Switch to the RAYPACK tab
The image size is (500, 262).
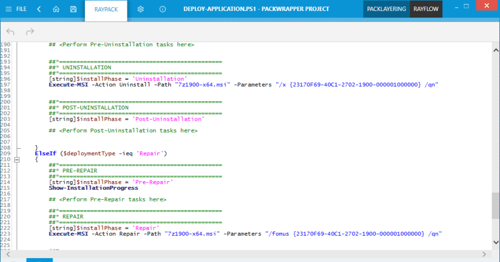pos(106,9)
